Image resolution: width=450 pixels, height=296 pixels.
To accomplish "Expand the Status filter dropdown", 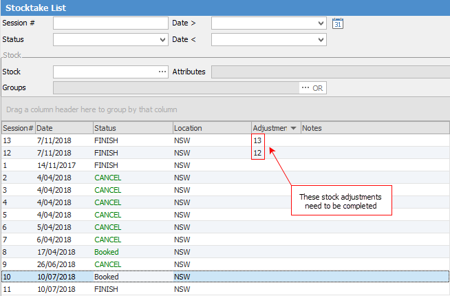I will pos(163,40).
